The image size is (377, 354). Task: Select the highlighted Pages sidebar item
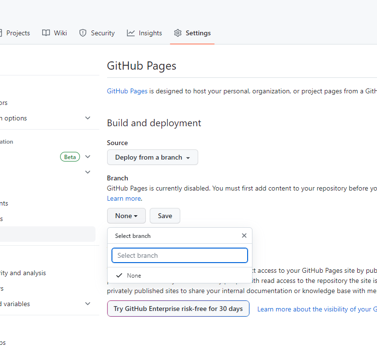[47, 234]
